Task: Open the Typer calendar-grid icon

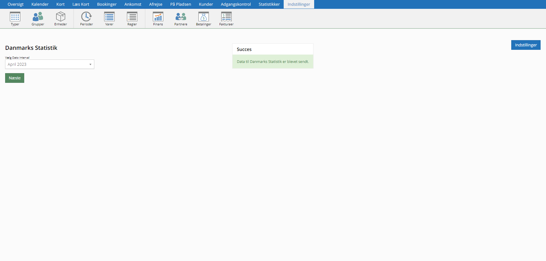Action: [x=15, y=17]
